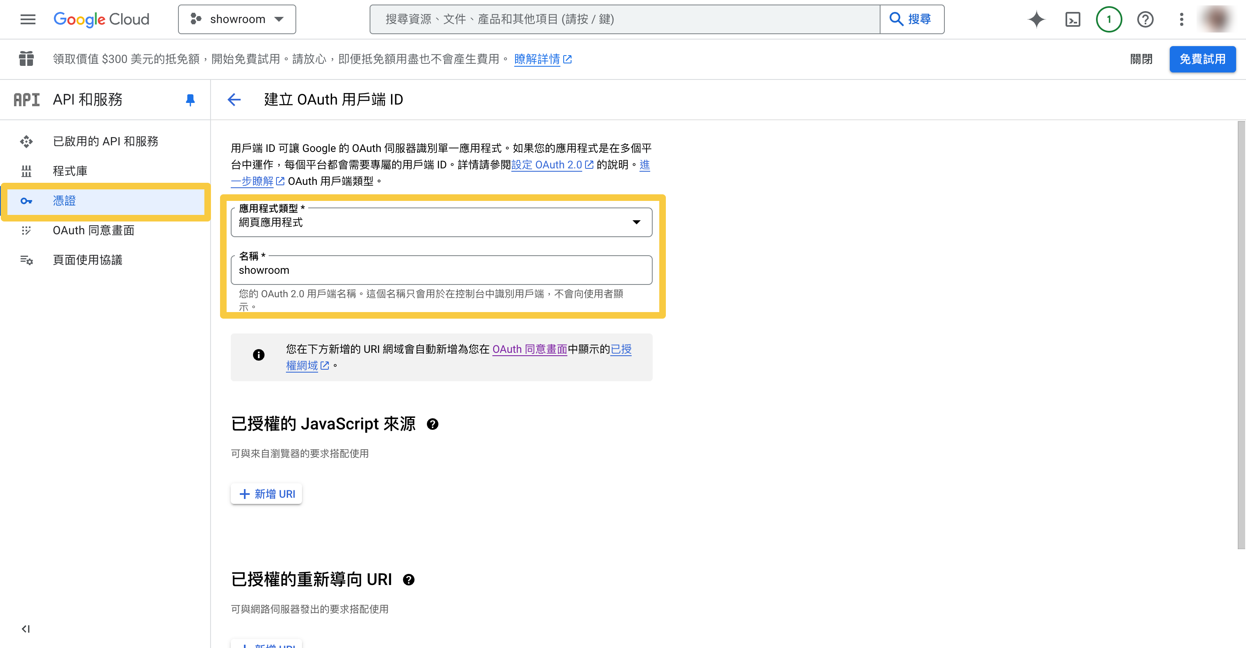The image size is (1246, 648).
Task: Click the help icon beside 已授權的 JavaScript 來源
Action: point(432,424)
